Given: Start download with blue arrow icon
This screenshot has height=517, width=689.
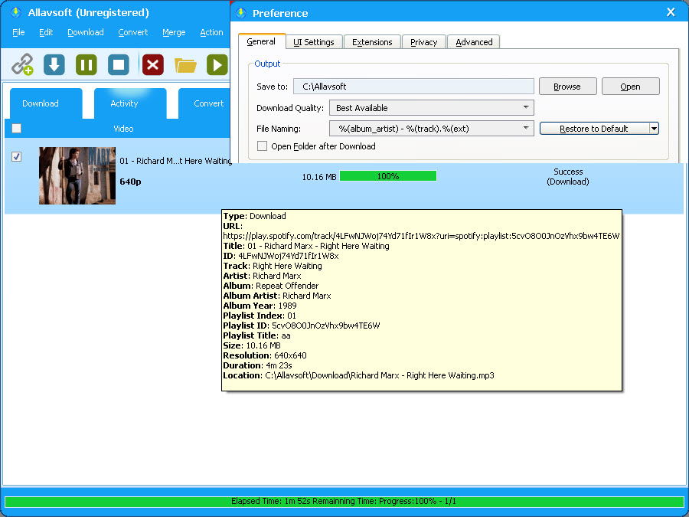Looking at the screenshot, I should click(54, 65).
